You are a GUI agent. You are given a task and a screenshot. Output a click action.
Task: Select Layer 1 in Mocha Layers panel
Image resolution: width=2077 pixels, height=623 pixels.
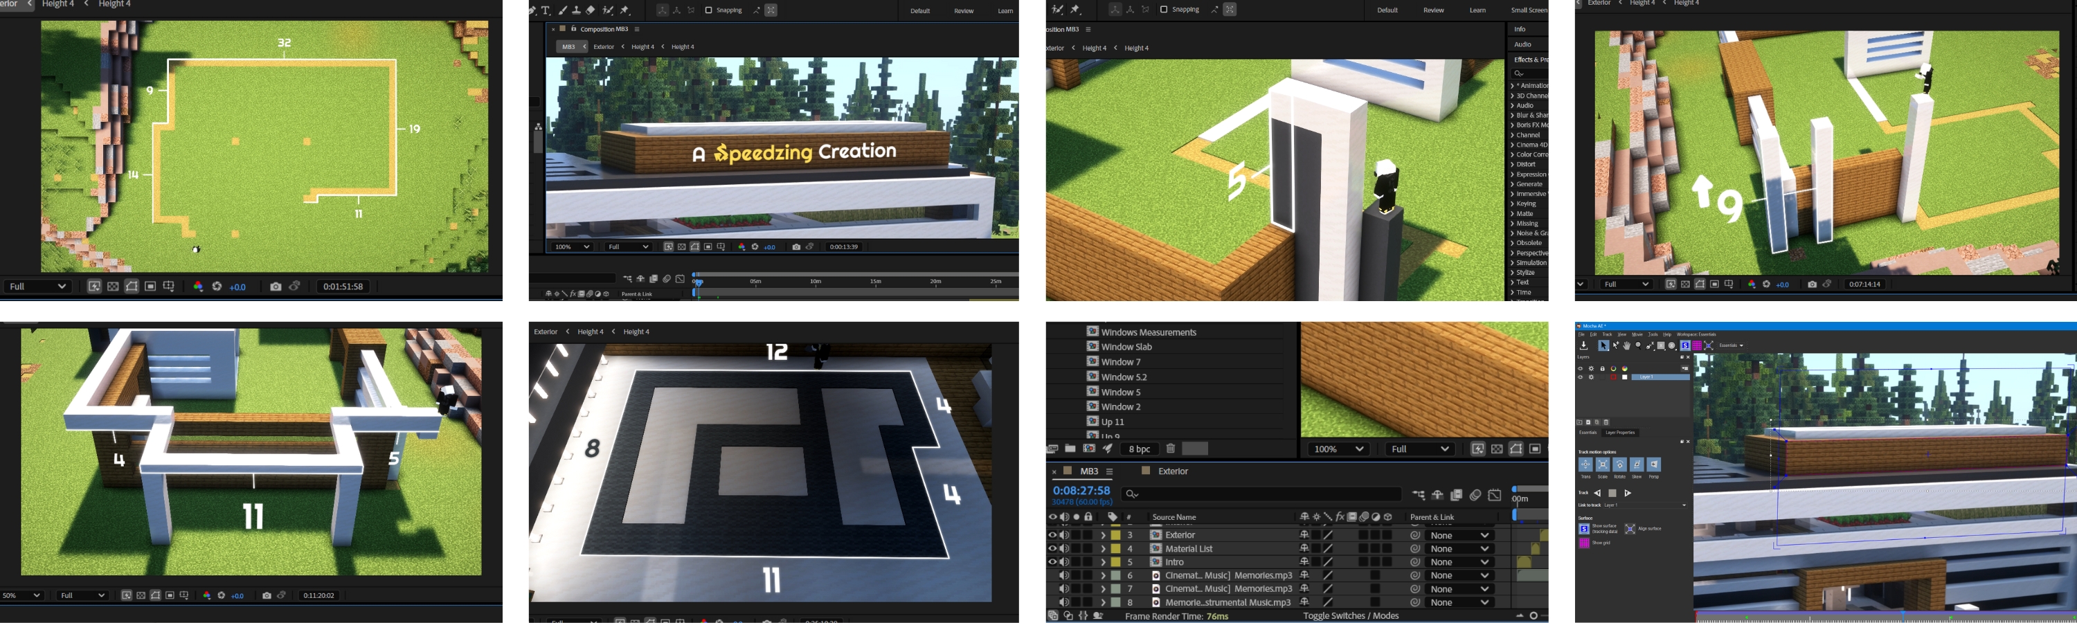[x=1661, y=377]
